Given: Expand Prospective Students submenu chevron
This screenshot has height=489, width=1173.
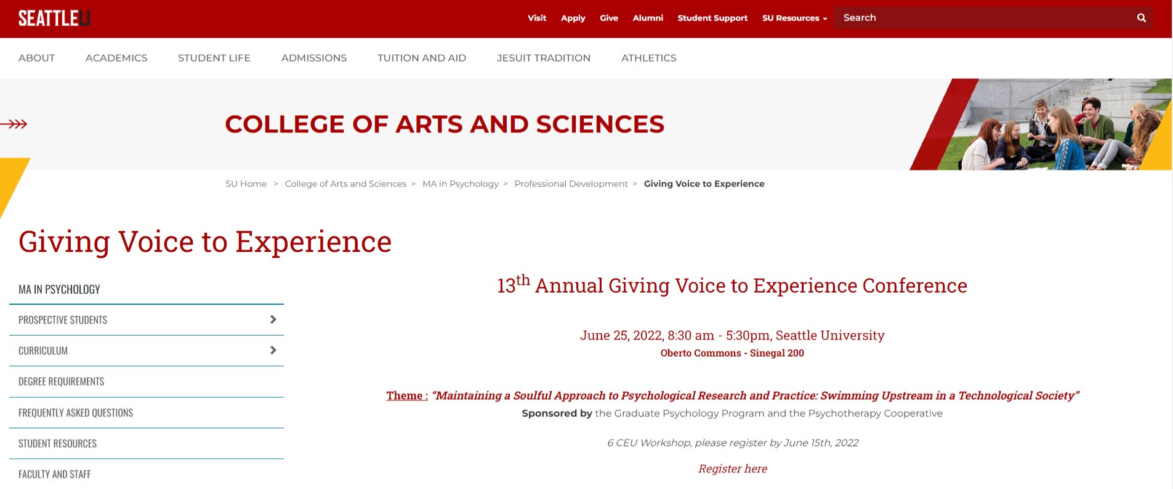Looking at the screenshot, I should [x=273, y=320].
